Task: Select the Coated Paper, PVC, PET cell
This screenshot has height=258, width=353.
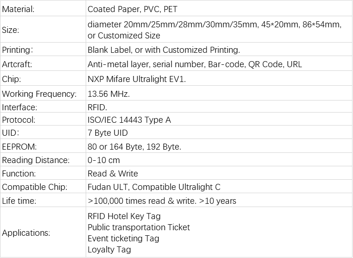Action: pos(219,9)
